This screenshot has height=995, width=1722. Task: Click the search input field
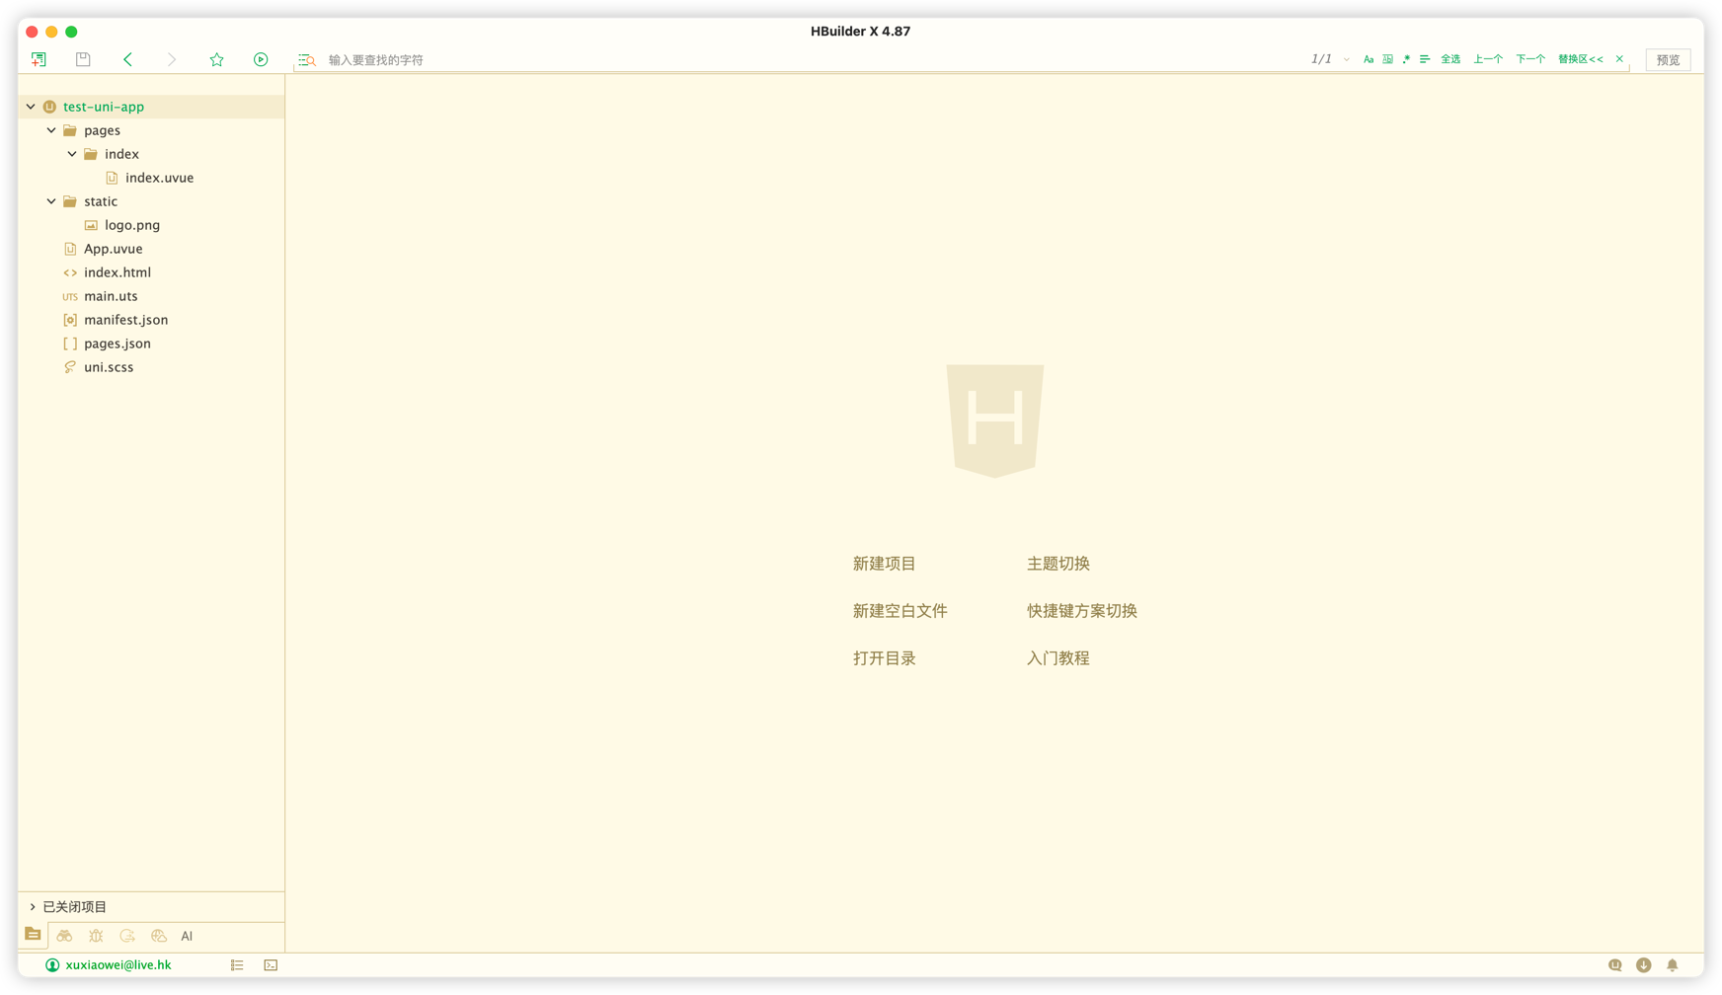(x=790, y=60)
